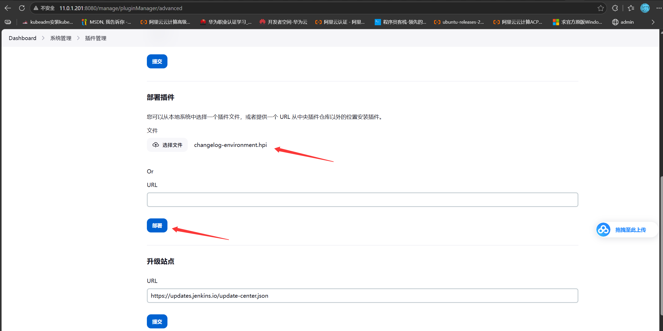This screenshot has height=331, width=663.
Task: Open the kubeadm安装kube bookmark
Action: coord(48,22)
